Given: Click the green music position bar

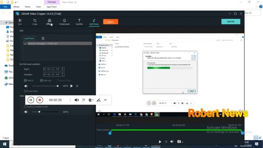Looking at the screenshot, I should (x=176, y=130).
